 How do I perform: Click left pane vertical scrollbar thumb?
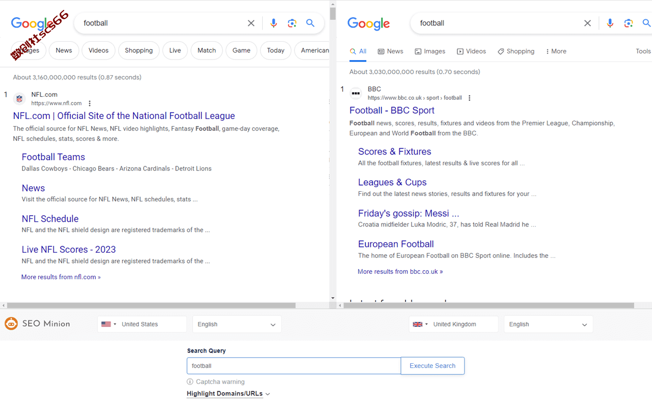coord(333,13)
